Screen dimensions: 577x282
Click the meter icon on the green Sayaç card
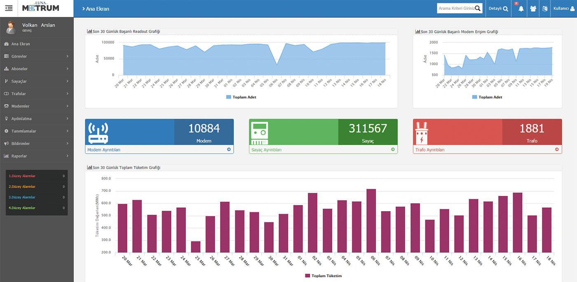pos(260,131)
